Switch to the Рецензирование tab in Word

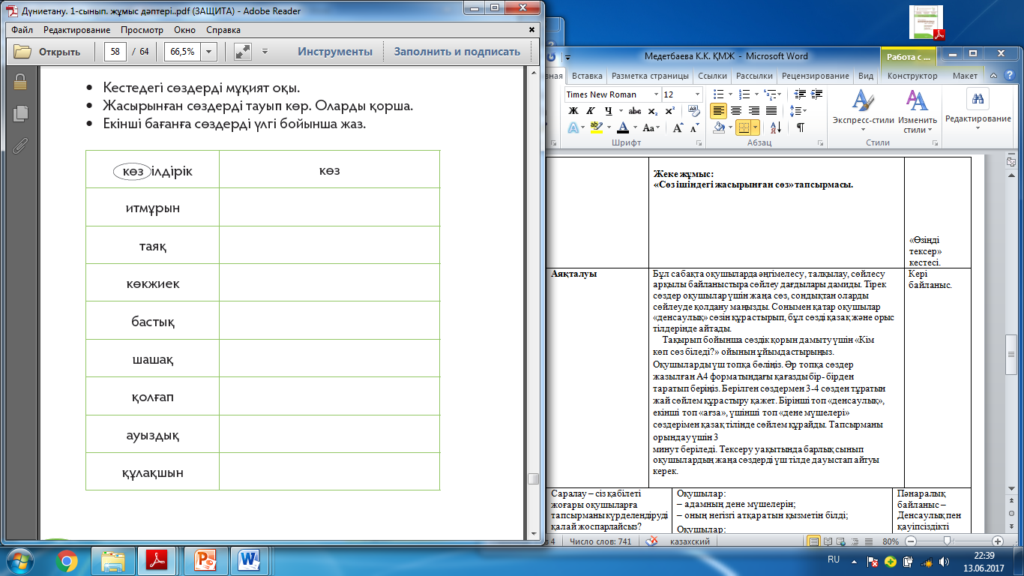816,76
